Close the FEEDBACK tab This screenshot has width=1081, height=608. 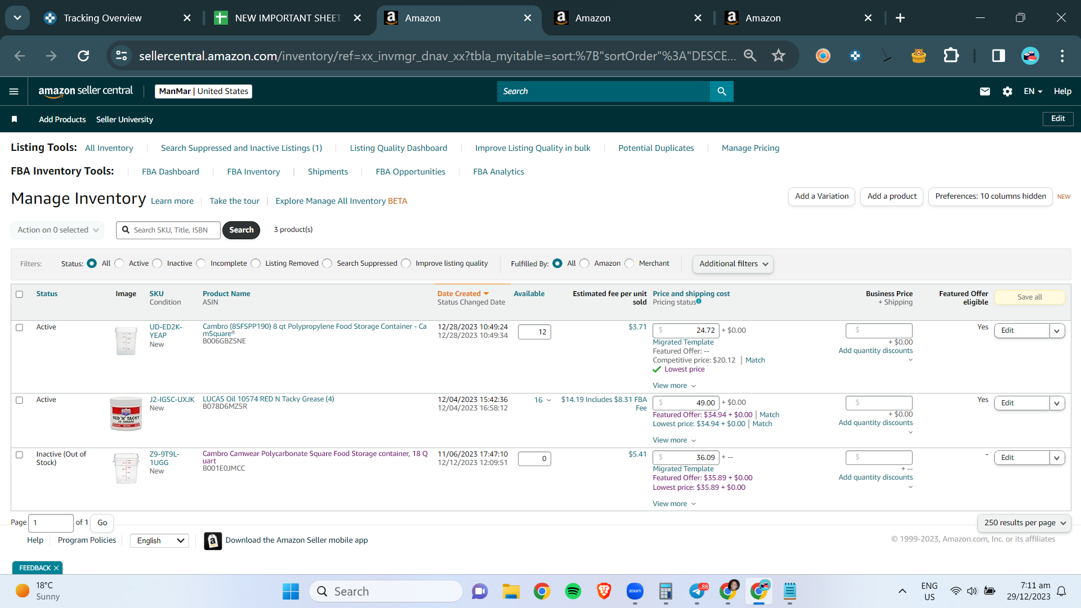point(56,568)
